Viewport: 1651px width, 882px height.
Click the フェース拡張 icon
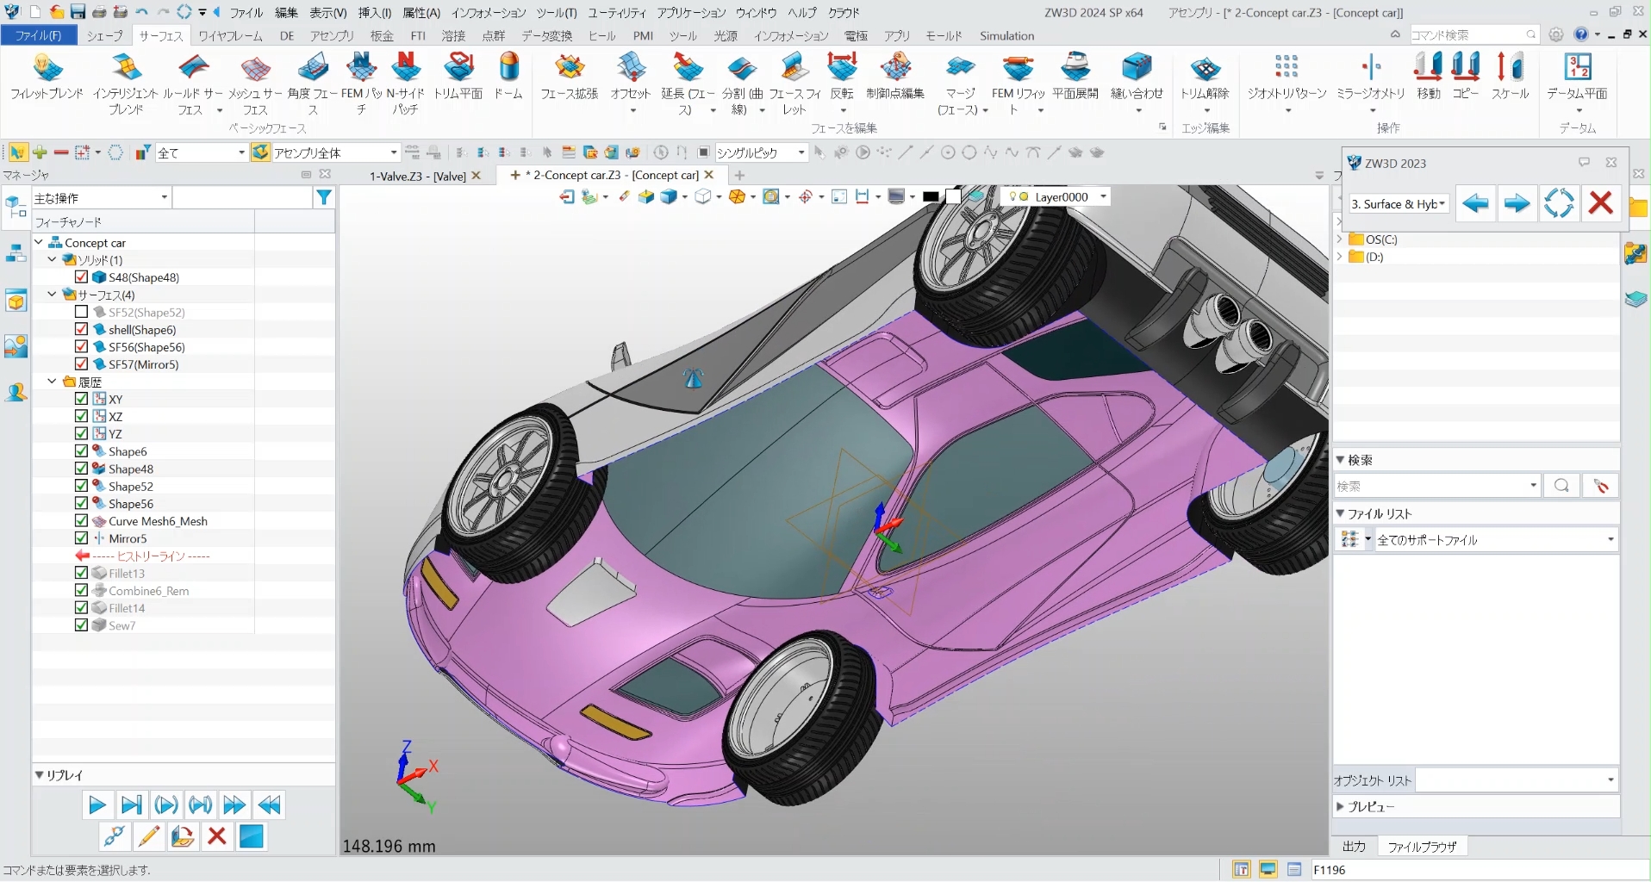(x=570, y=78)
